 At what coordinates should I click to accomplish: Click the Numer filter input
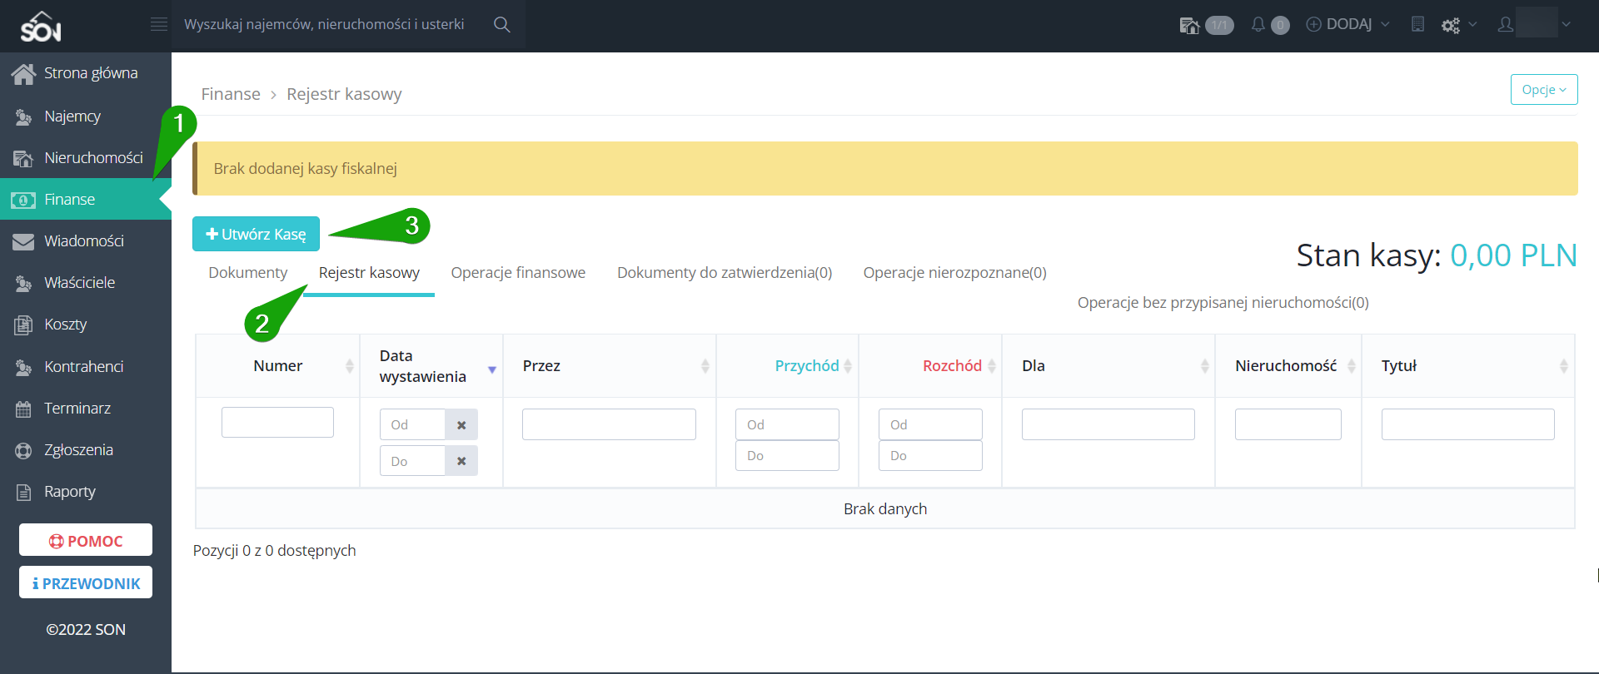click(277, 423)
